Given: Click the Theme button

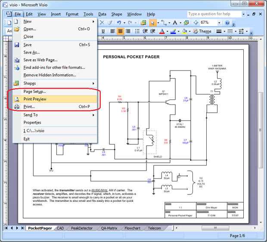Looking at the screenshot, I should pyautogui.click(x=202, y=31).
